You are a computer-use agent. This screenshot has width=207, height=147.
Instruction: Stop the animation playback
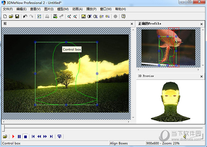(25, 136)
